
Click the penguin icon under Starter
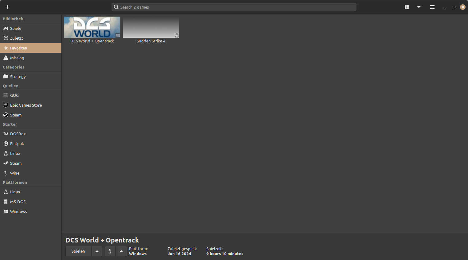[6, 153]
